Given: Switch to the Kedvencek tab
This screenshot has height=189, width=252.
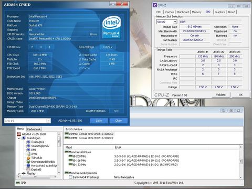Looking at the screenshot, I should pos(34,129).
